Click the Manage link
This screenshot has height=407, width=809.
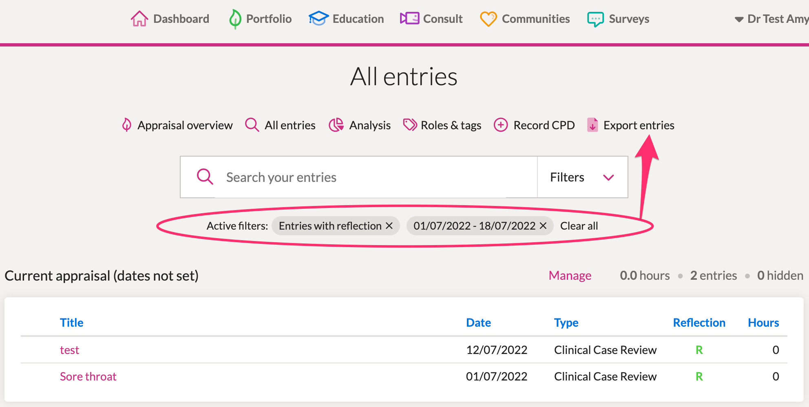(x=570, y=275)
